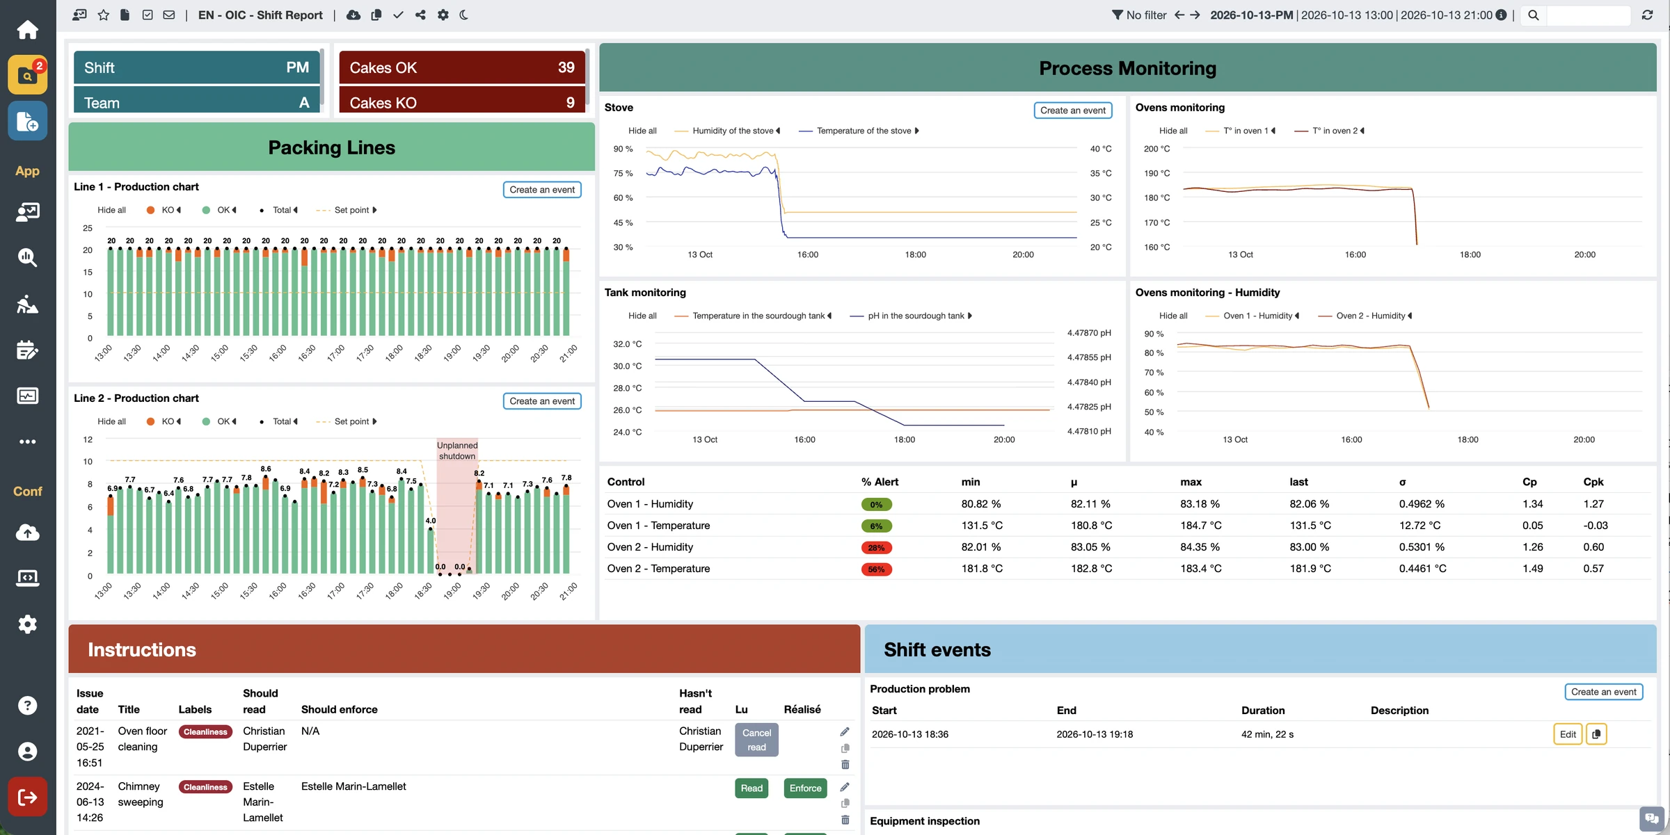Click the envelope mail icon in toolbar
The width and height of the screenshot is (1670, 835).
169,15
